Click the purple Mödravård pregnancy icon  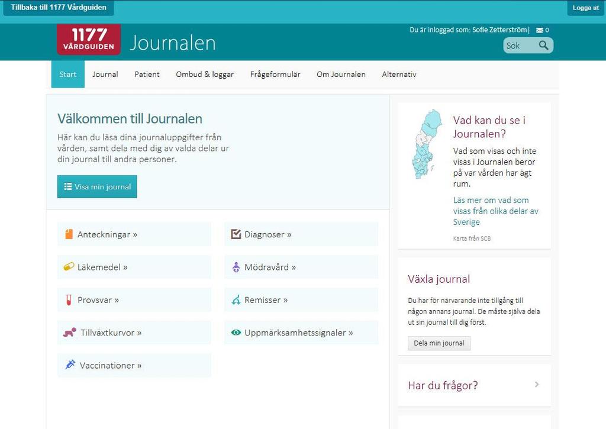pyautogui.click(x=236, y=267)
